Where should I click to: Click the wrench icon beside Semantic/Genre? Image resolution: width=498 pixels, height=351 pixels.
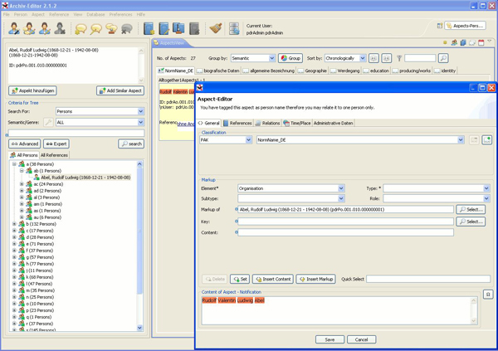click(48, 122)
